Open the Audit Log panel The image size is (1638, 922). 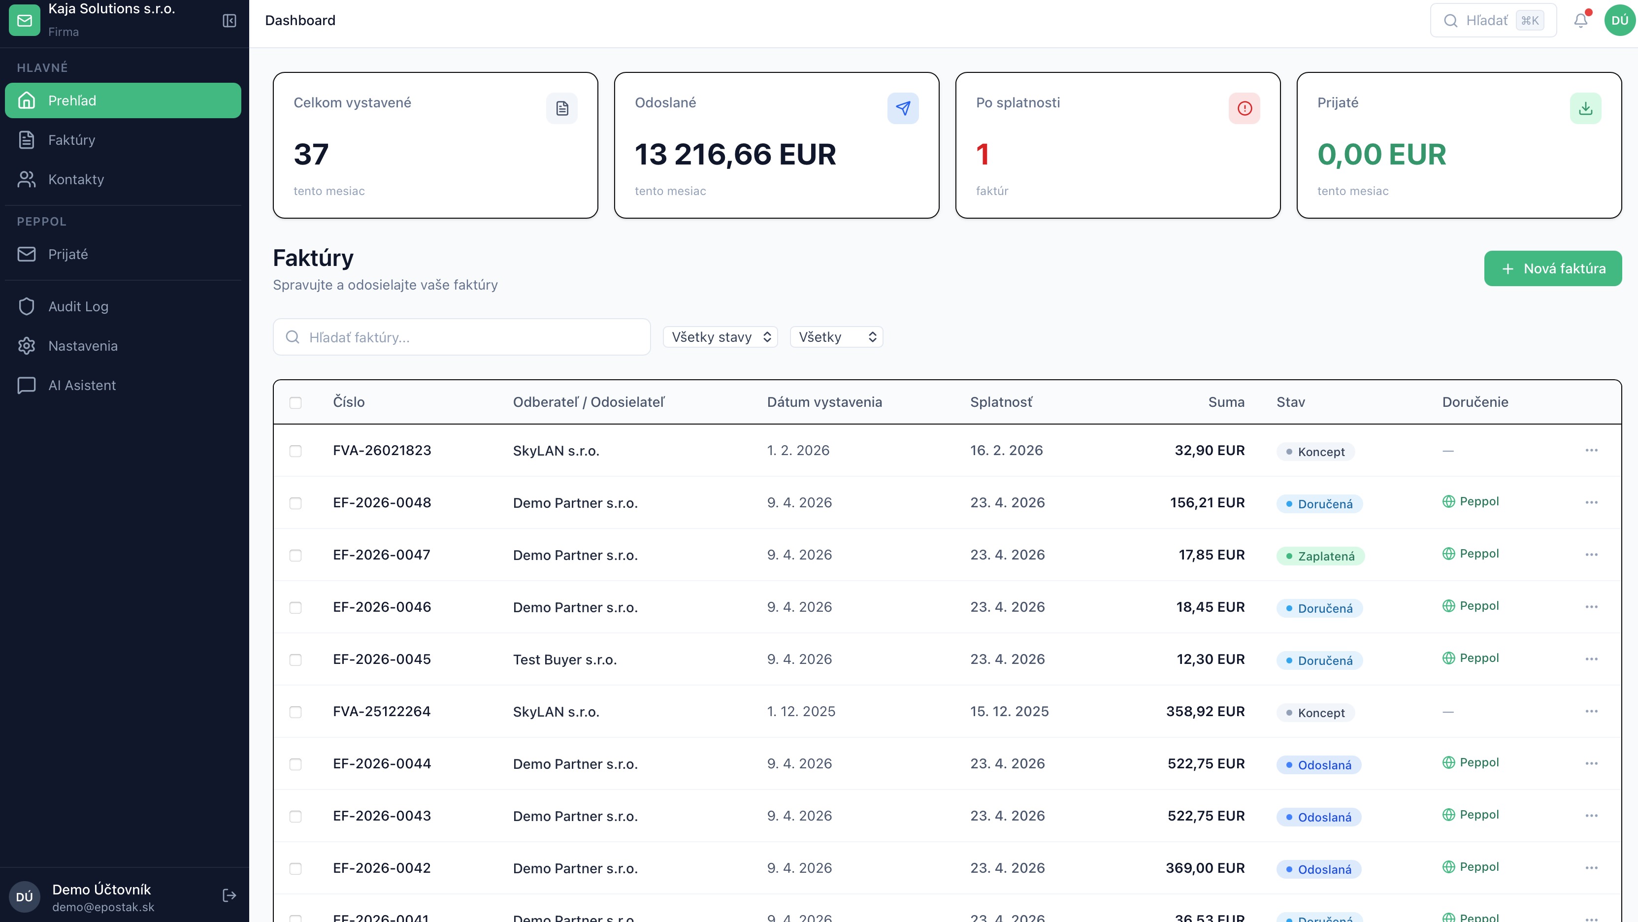(78, 306)
